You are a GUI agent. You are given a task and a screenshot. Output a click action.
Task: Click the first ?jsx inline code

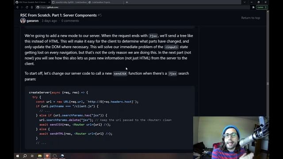(153, 36)
